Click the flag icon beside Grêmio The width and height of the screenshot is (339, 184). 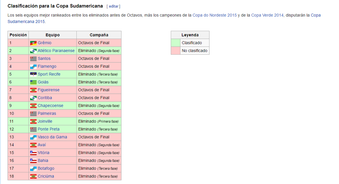click(x=33, y=43)
